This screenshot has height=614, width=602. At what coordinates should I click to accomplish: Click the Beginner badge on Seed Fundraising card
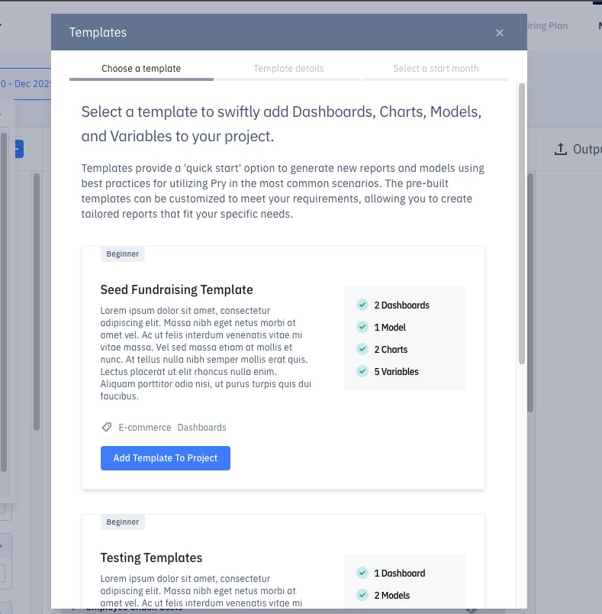(x=123, y=254)
